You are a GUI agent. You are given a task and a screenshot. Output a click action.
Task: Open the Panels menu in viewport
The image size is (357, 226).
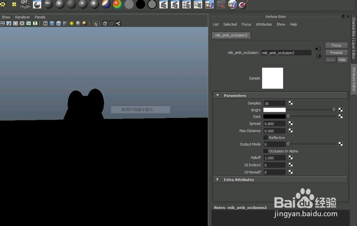tap(40, 17)
